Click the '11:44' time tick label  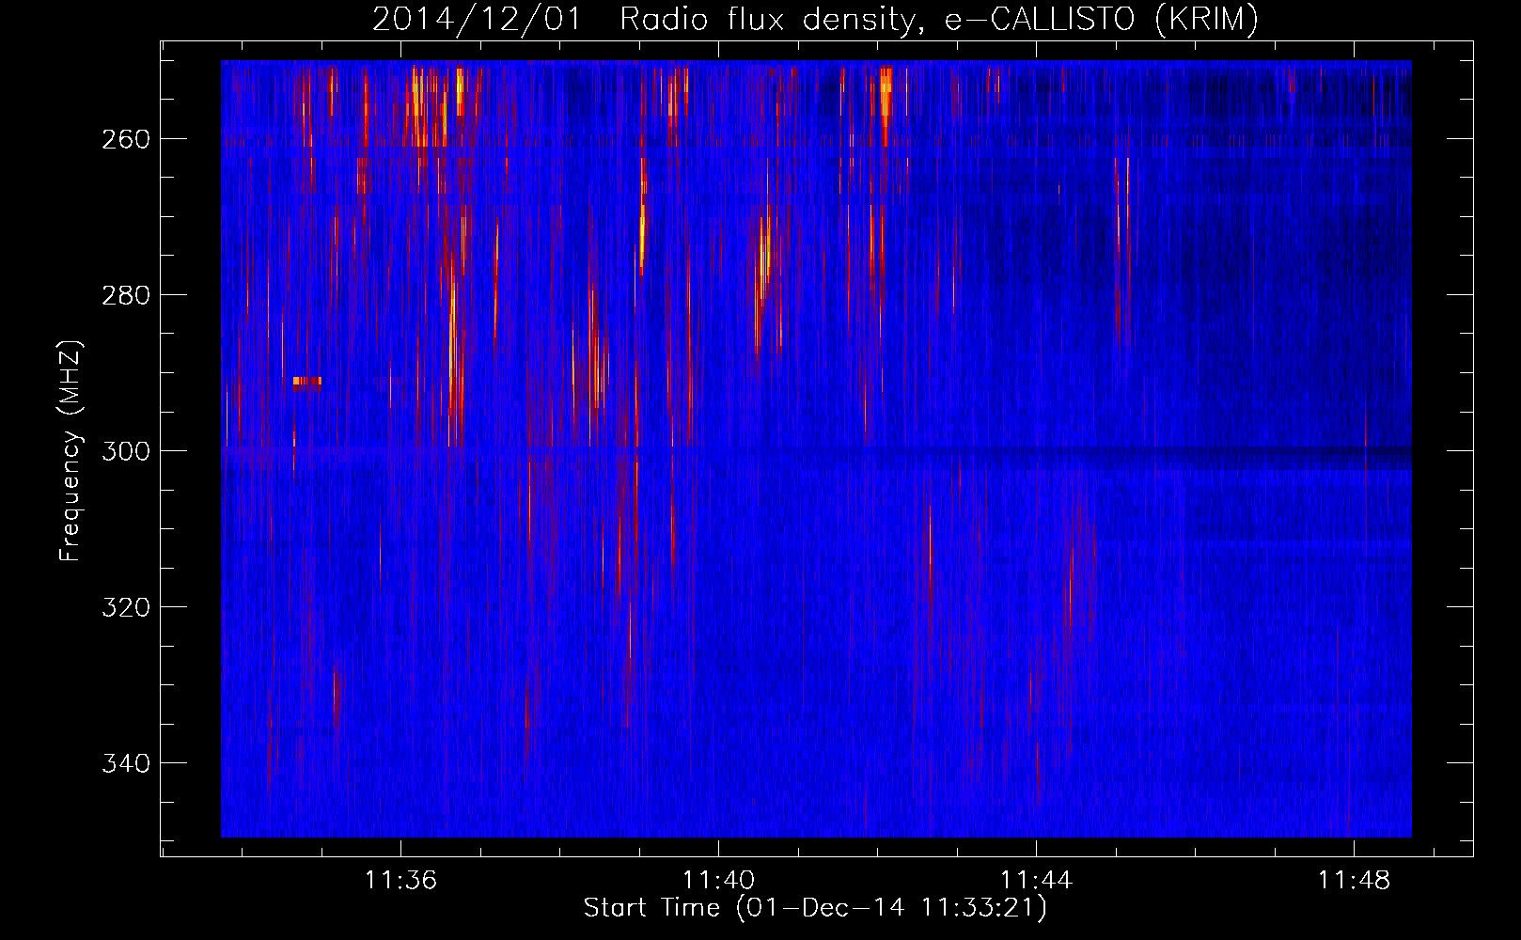[x=1036, y=881]
